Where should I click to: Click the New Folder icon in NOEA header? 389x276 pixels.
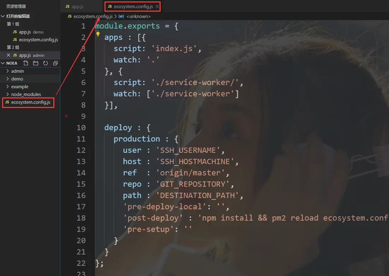pyautogui.click(x=36, y=63)
